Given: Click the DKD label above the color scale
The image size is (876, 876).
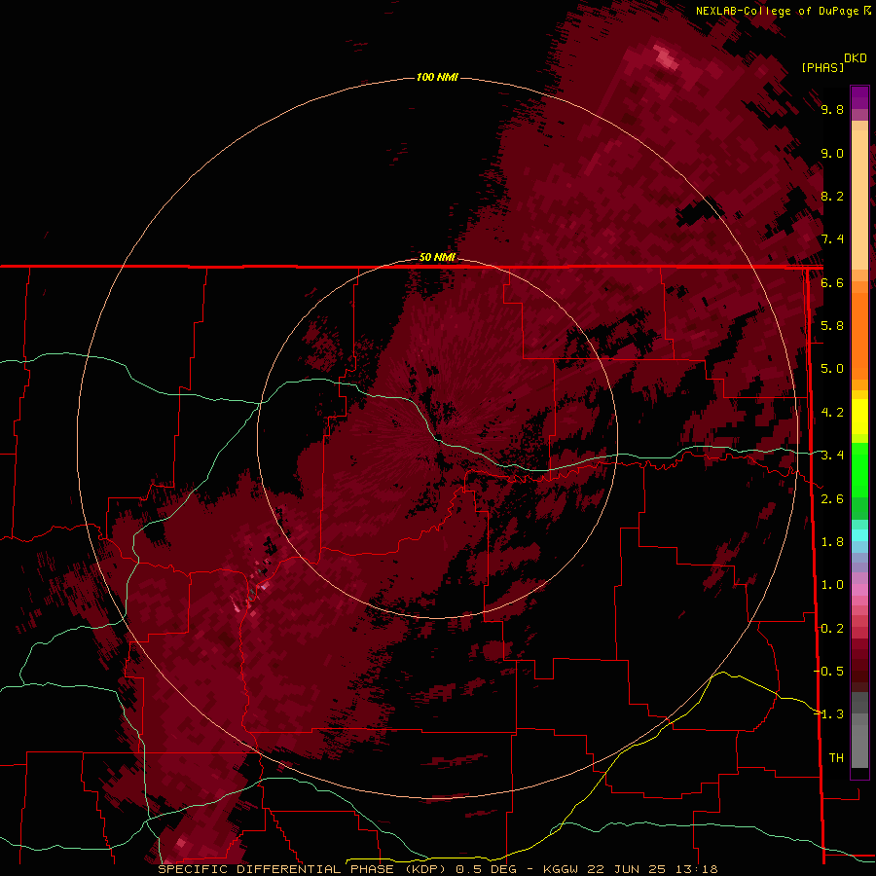Looking at the screenshot, I should coord(856,58).
